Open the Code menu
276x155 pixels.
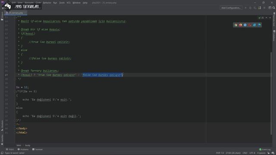[x=38, y=3]
